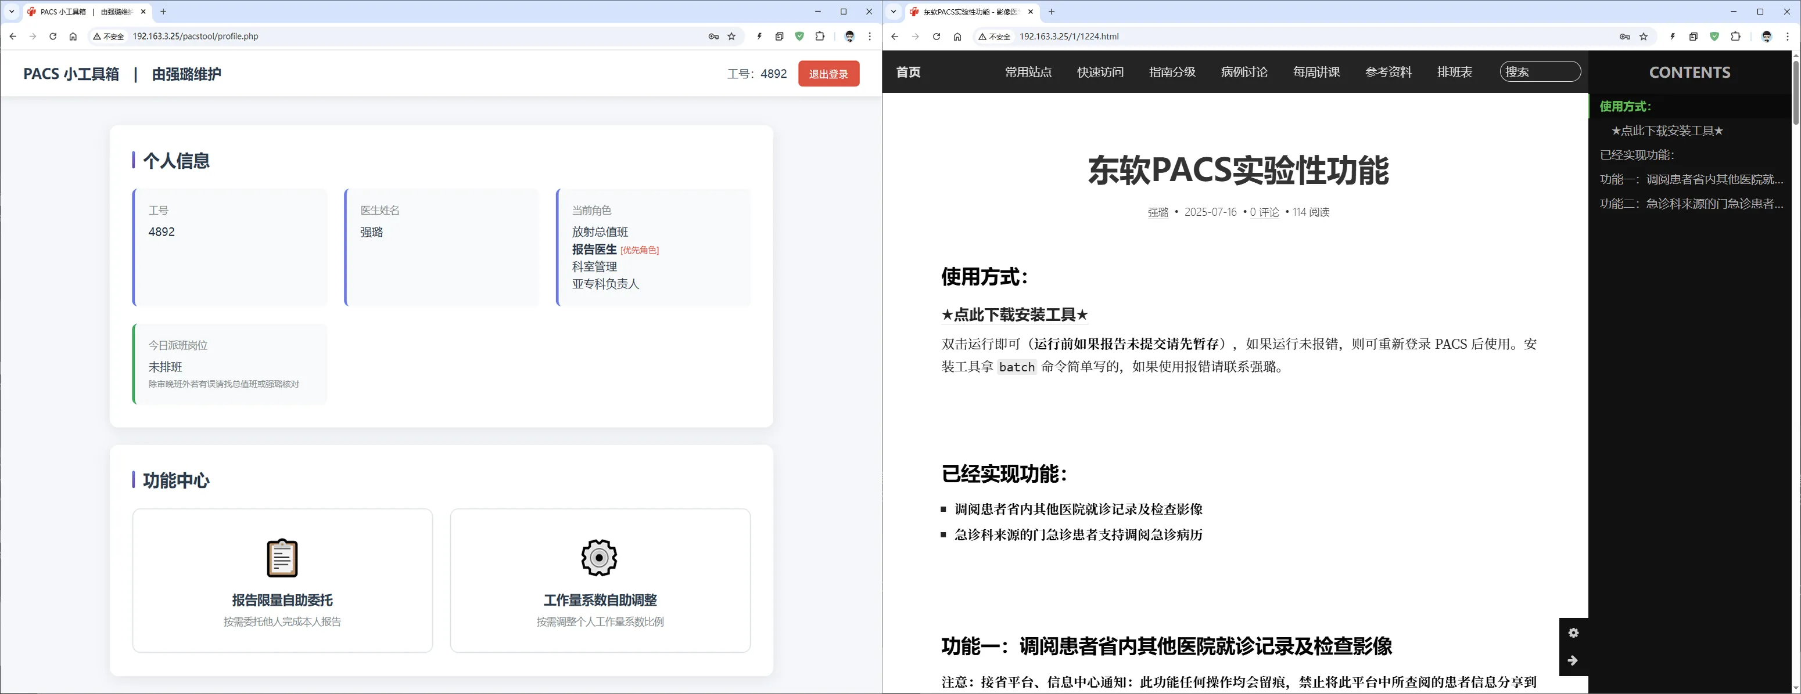Open 排班表 menu item
1801x694 pixels.
click(1454, 72)
